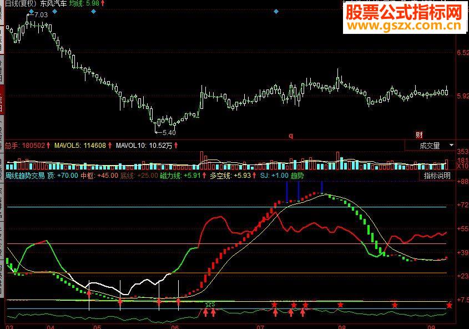The width and height of the screenshot is (469, 329).
Task: Click the 08 month date label
Action: 341,327
